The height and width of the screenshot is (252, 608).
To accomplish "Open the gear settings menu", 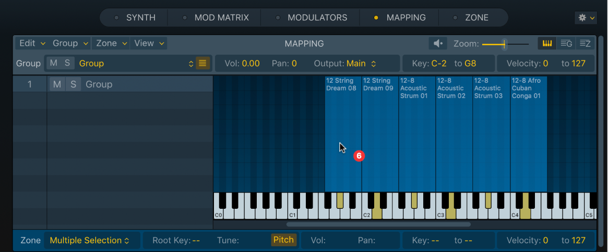I will 586,18.
